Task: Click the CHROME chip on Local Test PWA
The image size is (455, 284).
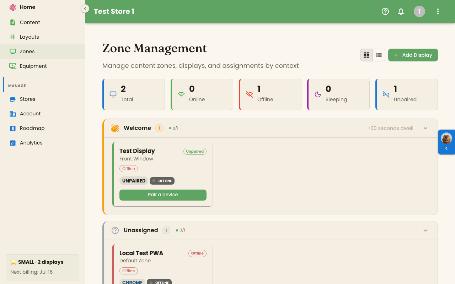Action: [x=132, y=282]
